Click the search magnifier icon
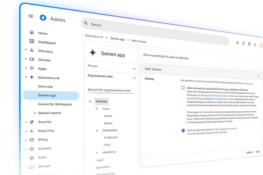The image size is (263, 175). (85, 23)
